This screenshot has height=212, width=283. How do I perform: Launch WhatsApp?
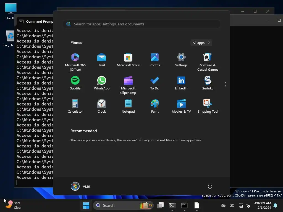click(x=102, y=83)
